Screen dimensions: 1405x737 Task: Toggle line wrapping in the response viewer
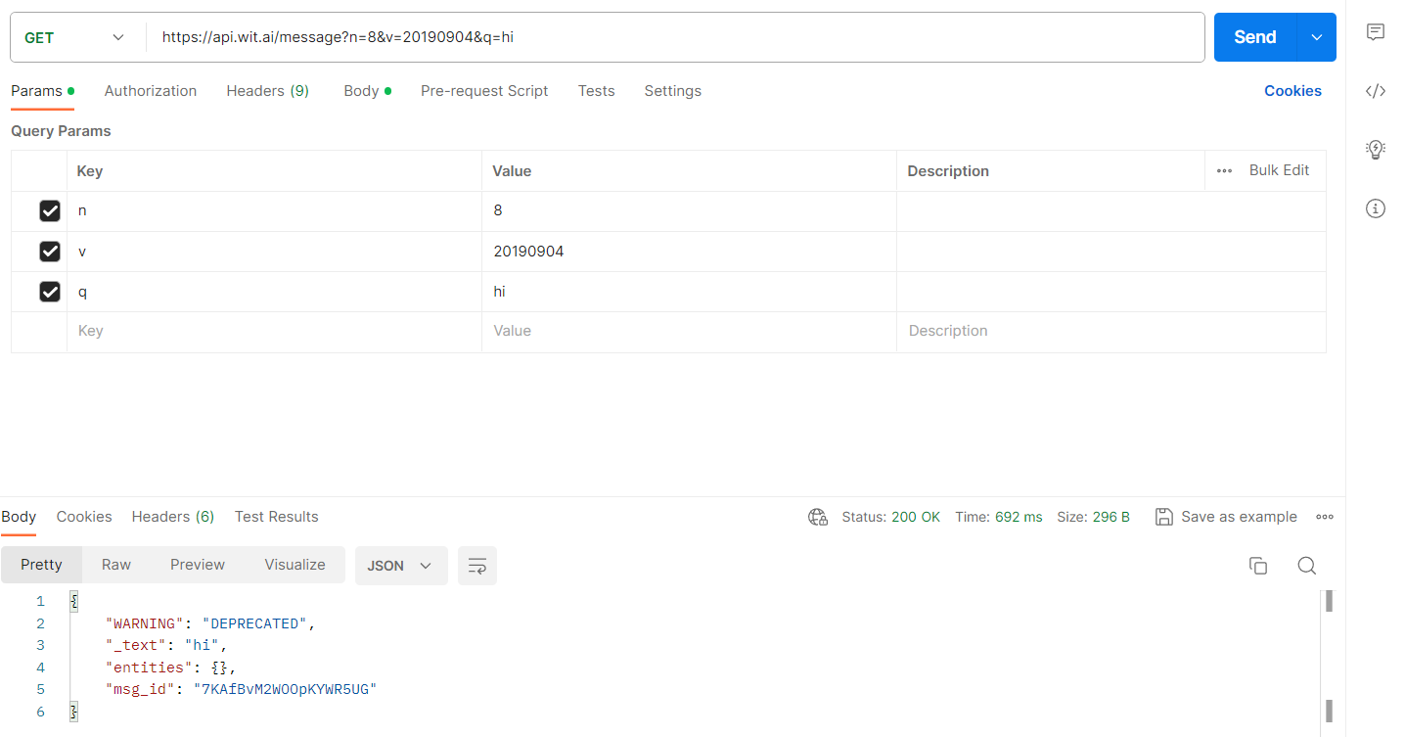(x=476, y=565)
